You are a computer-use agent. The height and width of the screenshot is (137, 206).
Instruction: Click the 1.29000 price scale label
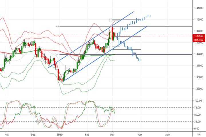(199, 89)
